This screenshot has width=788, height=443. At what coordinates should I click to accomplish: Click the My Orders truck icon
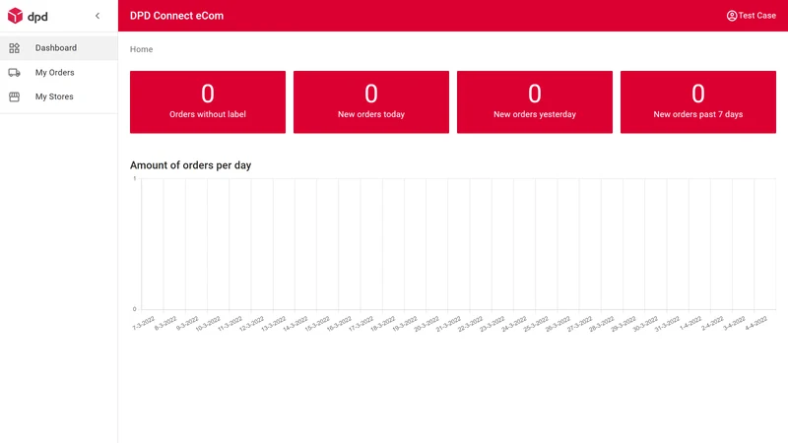coord(14,73)
